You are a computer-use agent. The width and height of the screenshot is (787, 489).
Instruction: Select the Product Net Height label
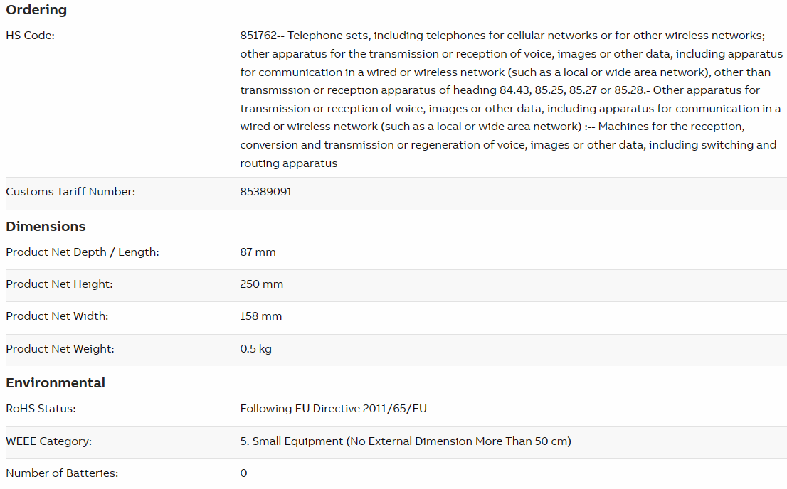[x=59, y=284]
